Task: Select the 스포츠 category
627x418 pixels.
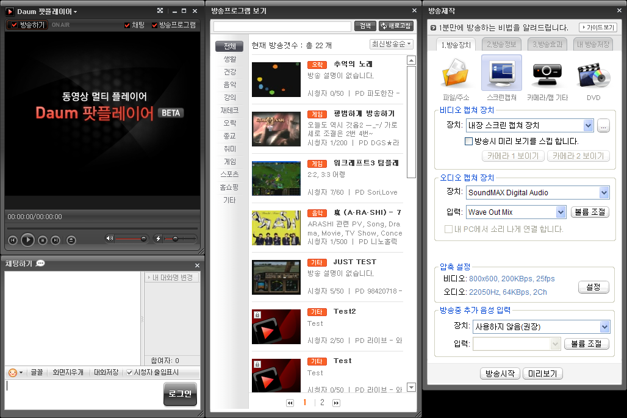Action: tap(229, 175)
